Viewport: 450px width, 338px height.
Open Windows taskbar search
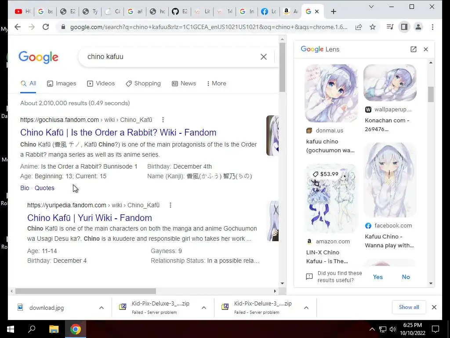point(32,329)
